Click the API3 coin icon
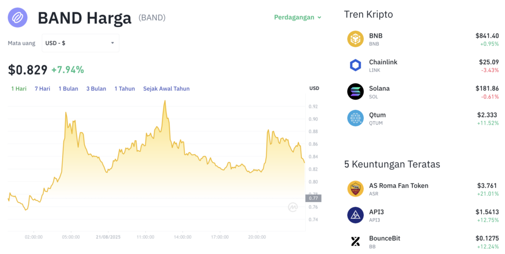 point(355,215)
